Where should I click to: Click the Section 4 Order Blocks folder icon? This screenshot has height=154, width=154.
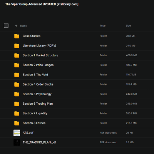coord(17,84)
